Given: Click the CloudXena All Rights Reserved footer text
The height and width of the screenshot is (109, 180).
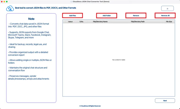Looking at the screenshot, I should coord(90,106).
